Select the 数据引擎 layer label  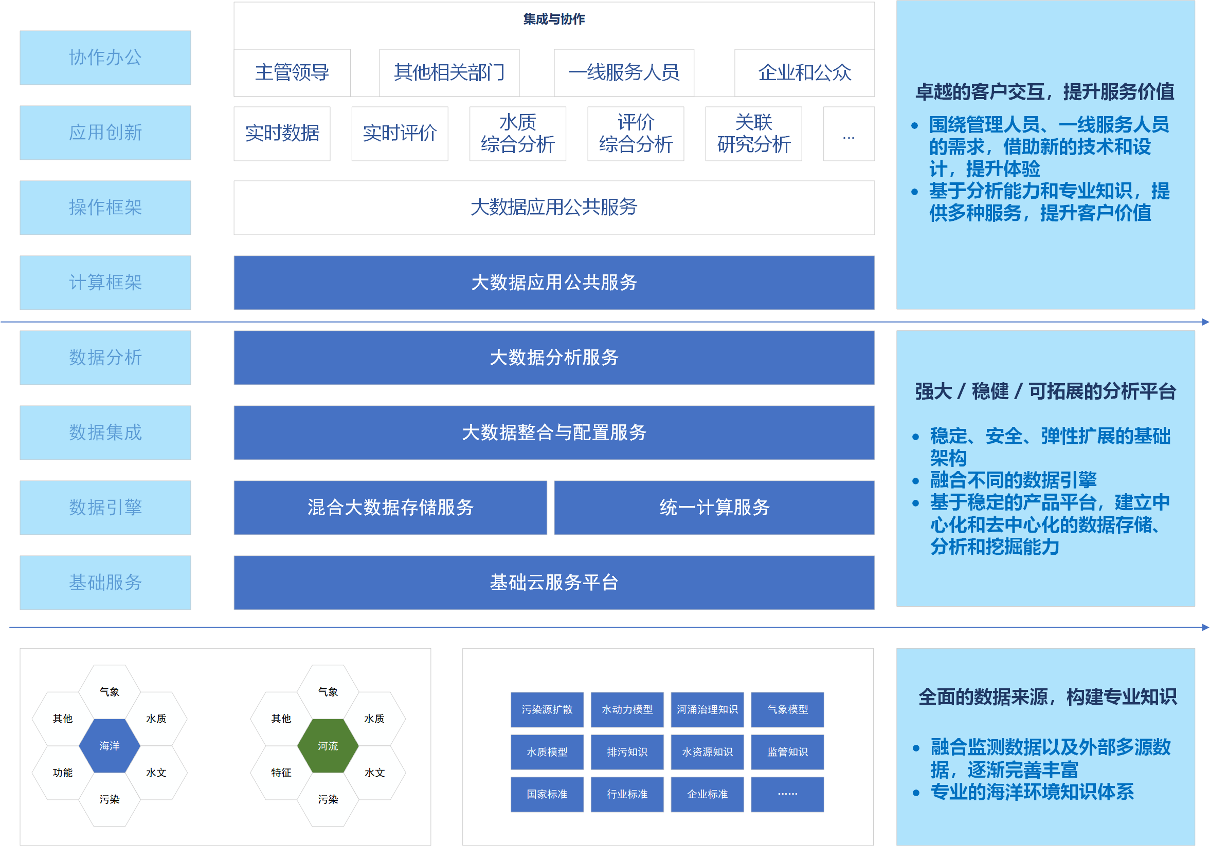pos(105,507)
